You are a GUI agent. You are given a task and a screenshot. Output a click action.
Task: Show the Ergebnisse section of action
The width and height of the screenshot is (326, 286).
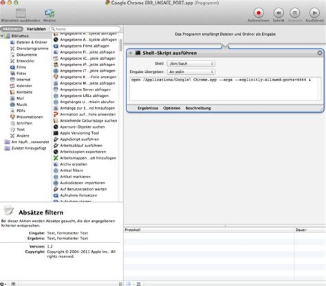(148, 108)
